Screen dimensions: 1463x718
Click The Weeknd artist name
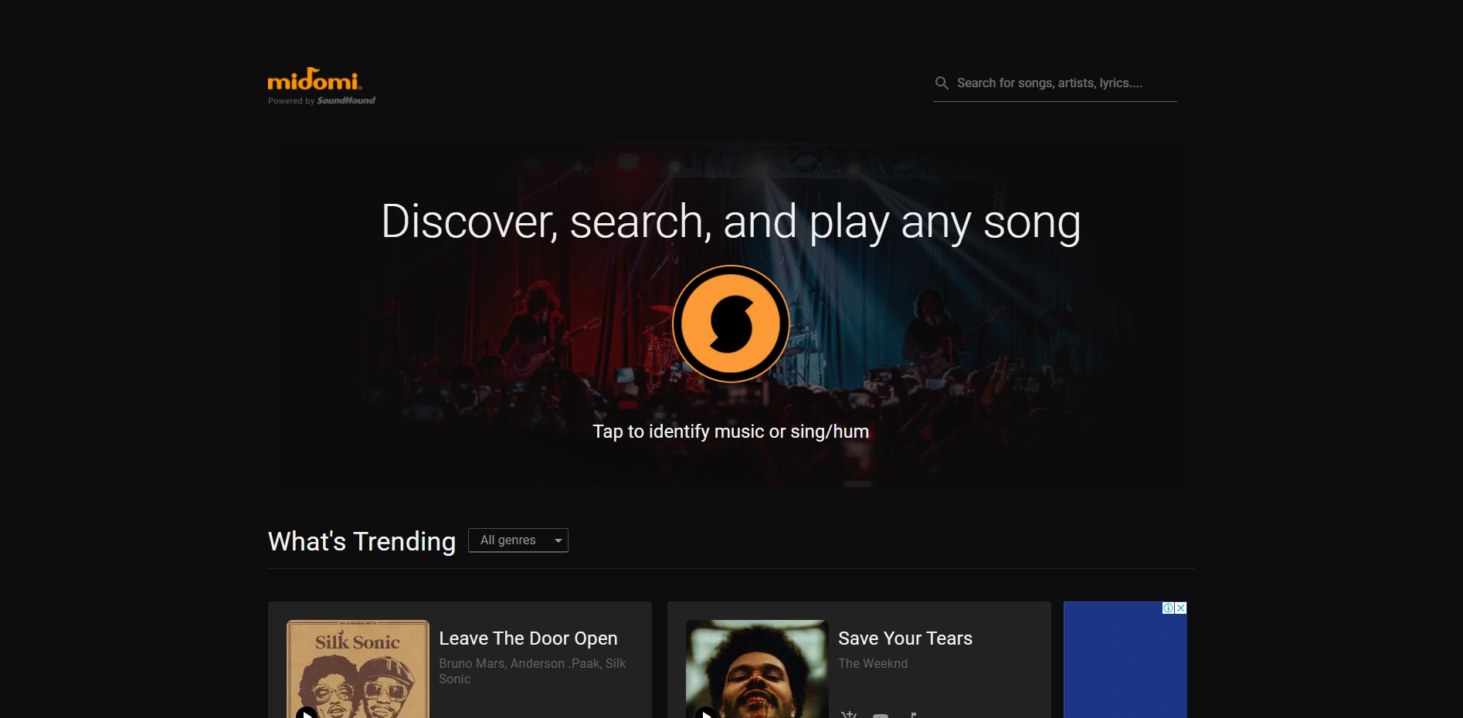[873, 664]
